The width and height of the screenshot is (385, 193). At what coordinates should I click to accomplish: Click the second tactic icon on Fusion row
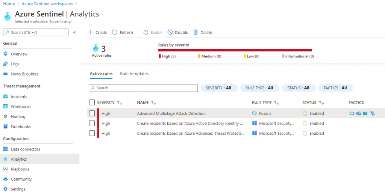359,113
